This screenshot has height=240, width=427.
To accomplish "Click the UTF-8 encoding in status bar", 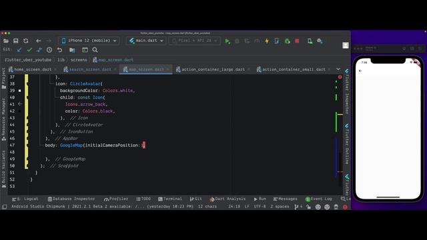I will [x=260, y=207].
